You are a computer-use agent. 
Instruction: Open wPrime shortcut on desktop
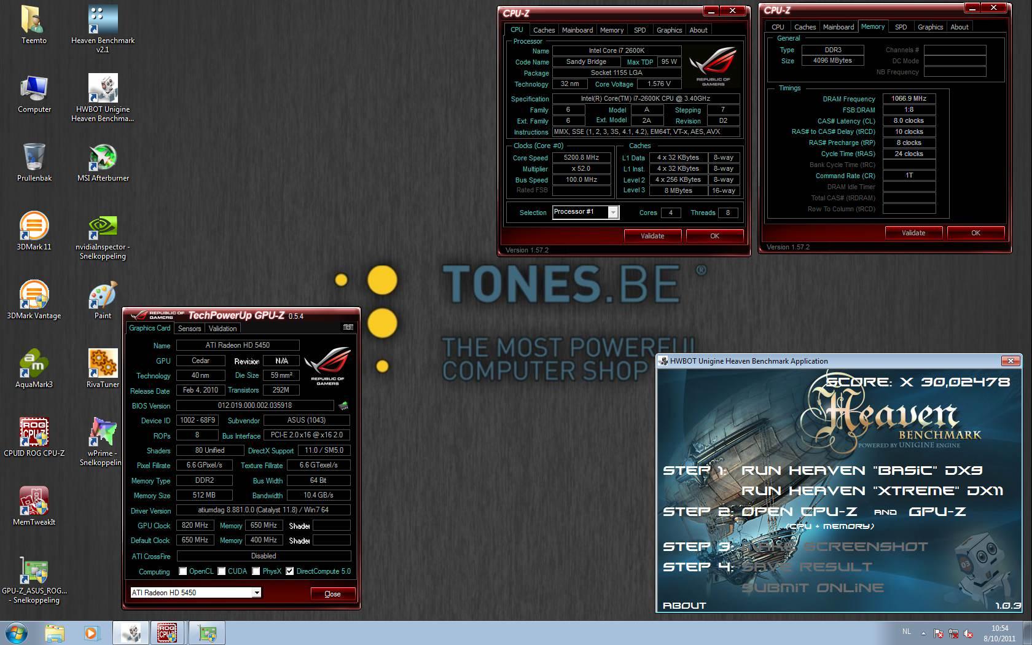pyautogui.click(x=103, y=442)
